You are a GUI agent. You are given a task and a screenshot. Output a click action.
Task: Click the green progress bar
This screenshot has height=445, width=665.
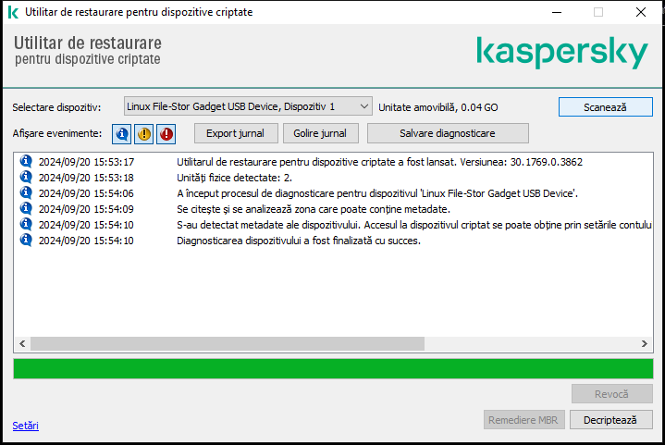tap(333, 368)
